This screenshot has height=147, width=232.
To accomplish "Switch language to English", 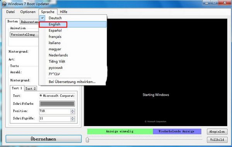I will 73,24.
